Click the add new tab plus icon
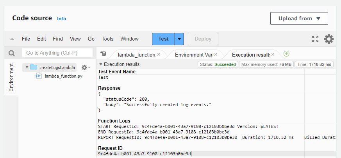This screenshot has width=341, height=158. [x=286, y=54]
